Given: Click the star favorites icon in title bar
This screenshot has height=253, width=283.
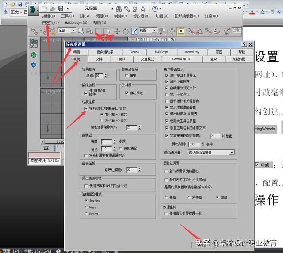Looking at the screenshot, I should [x=143, y=8].
